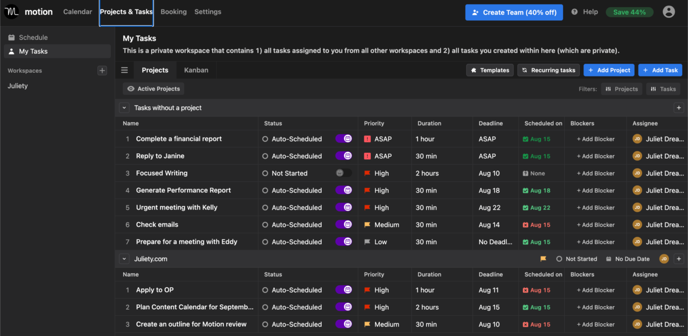688x336 pixels.
Task: Click the plus icon next to Workspaces
Action: coord(102,71)
